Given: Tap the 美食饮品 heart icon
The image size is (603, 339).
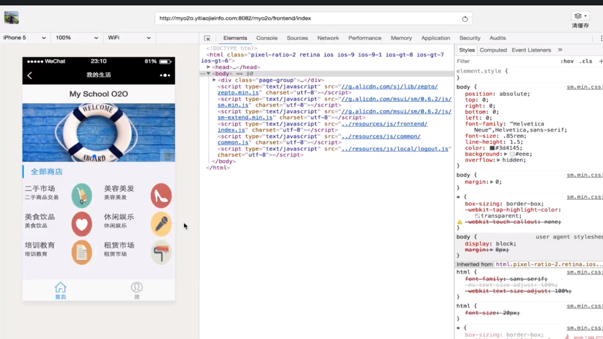Looking at the screenshot, I should (x=82, y=224).
